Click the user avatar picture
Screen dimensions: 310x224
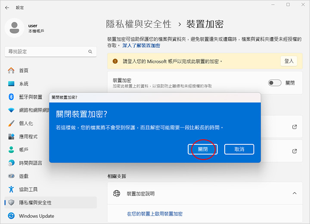click(15, 28)
